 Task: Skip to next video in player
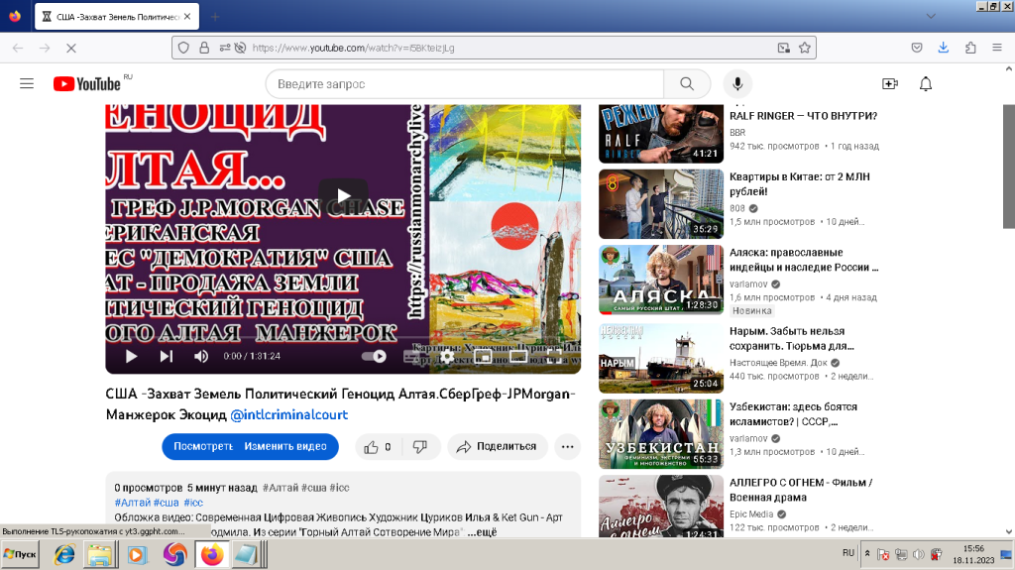[167, 356]
